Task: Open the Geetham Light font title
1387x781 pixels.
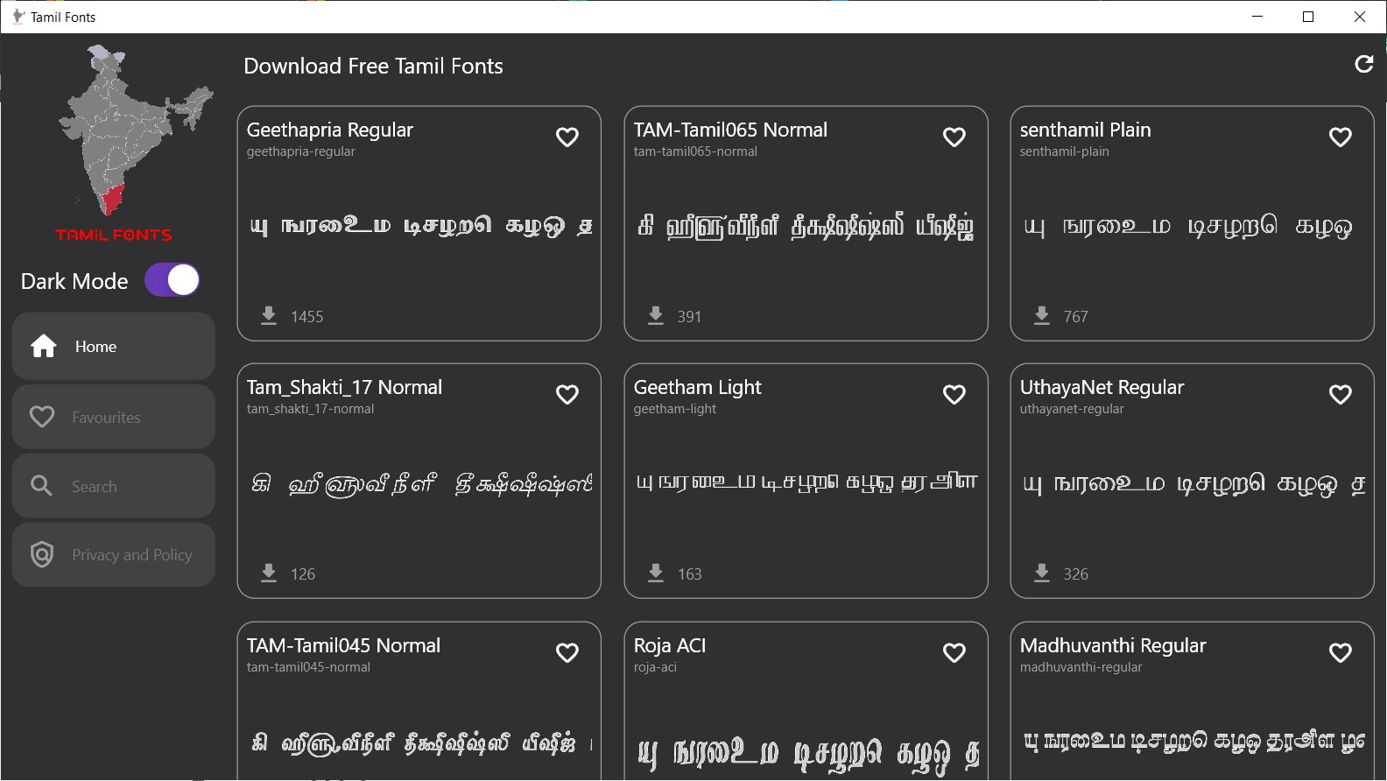Action: (x=698, y=387)
